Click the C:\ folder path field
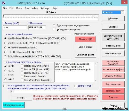 tap(54, 91)
